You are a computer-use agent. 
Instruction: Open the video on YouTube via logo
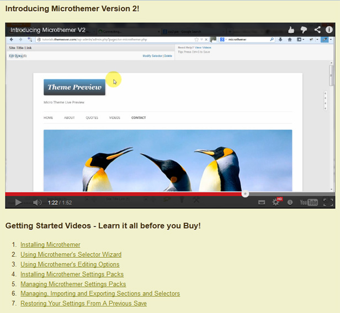pos(309,202)
